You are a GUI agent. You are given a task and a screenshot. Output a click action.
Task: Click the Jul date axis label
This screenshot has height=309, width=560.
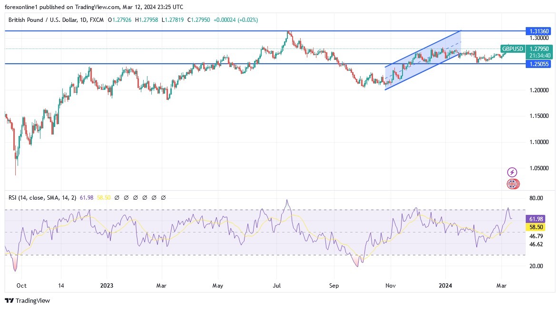click(277, 285)
